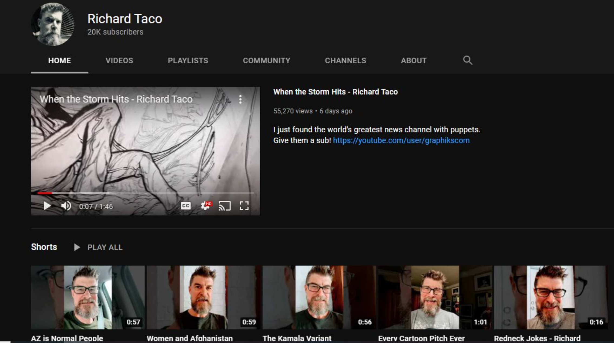614x343 pixels.
Task: Switch to the Home tab
Action: [x=60, y=60]
